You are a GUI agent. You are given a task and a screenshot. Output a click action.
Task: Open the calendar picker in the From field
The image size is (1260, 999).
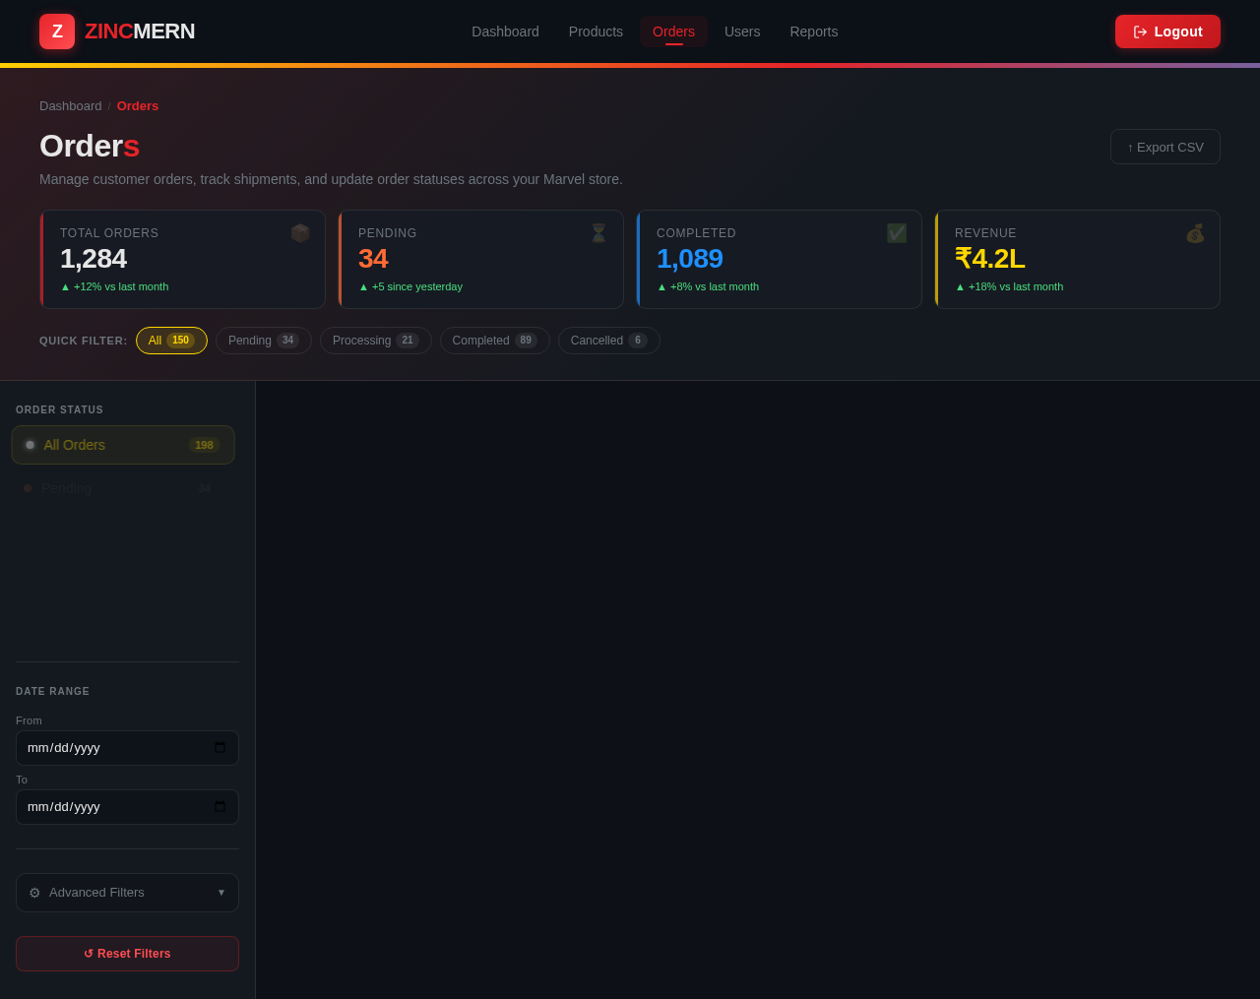[220, 748]
